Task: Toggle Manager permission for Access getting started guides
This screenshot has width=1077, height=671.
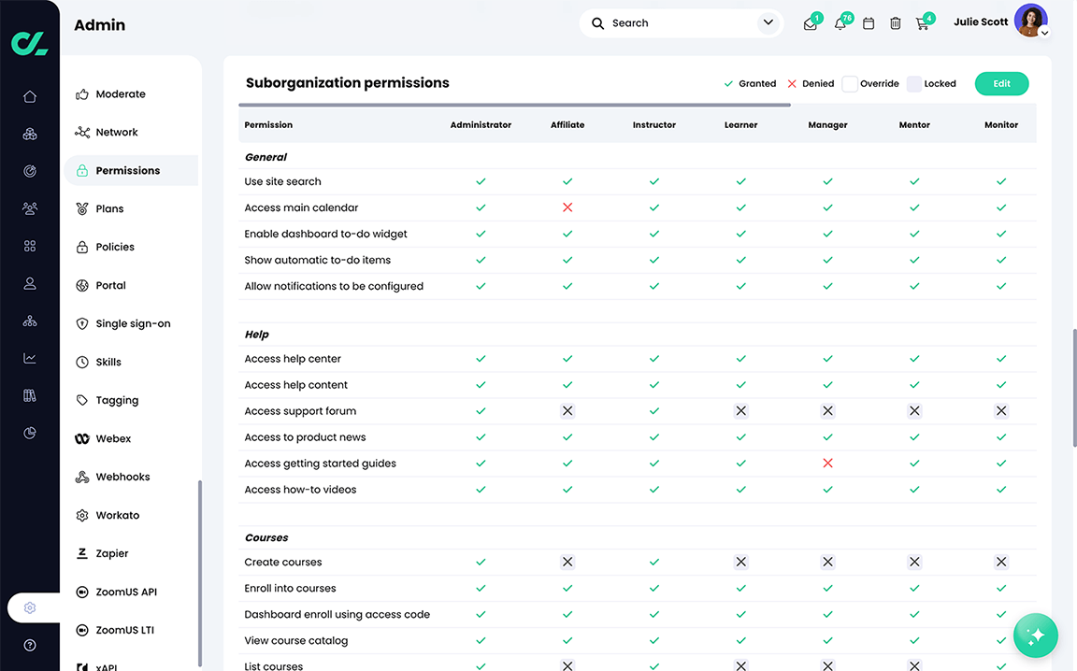Action: (827, 463)
